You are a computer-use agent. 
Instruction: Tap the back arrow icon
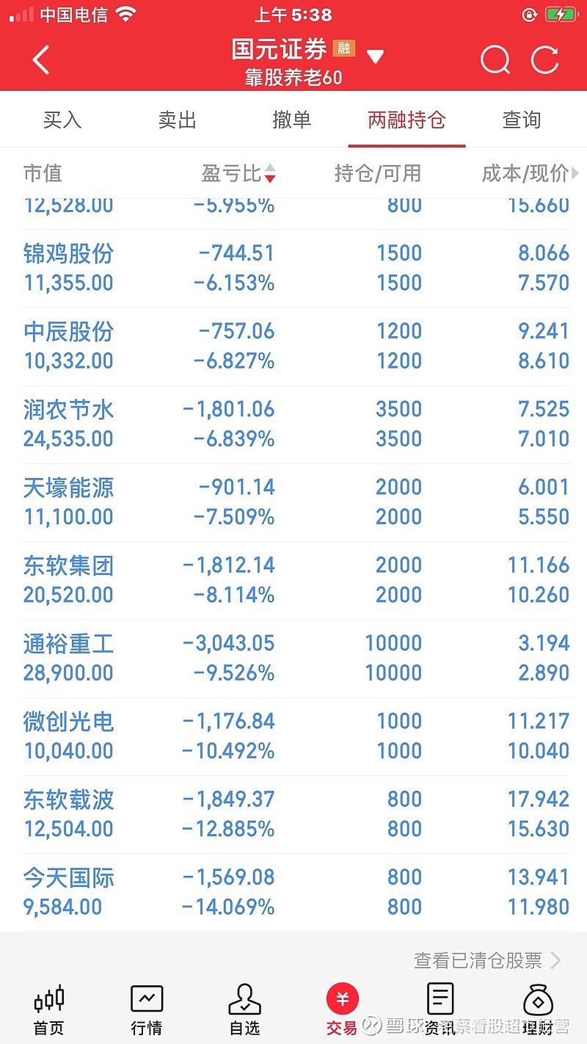tap(41, 60)
